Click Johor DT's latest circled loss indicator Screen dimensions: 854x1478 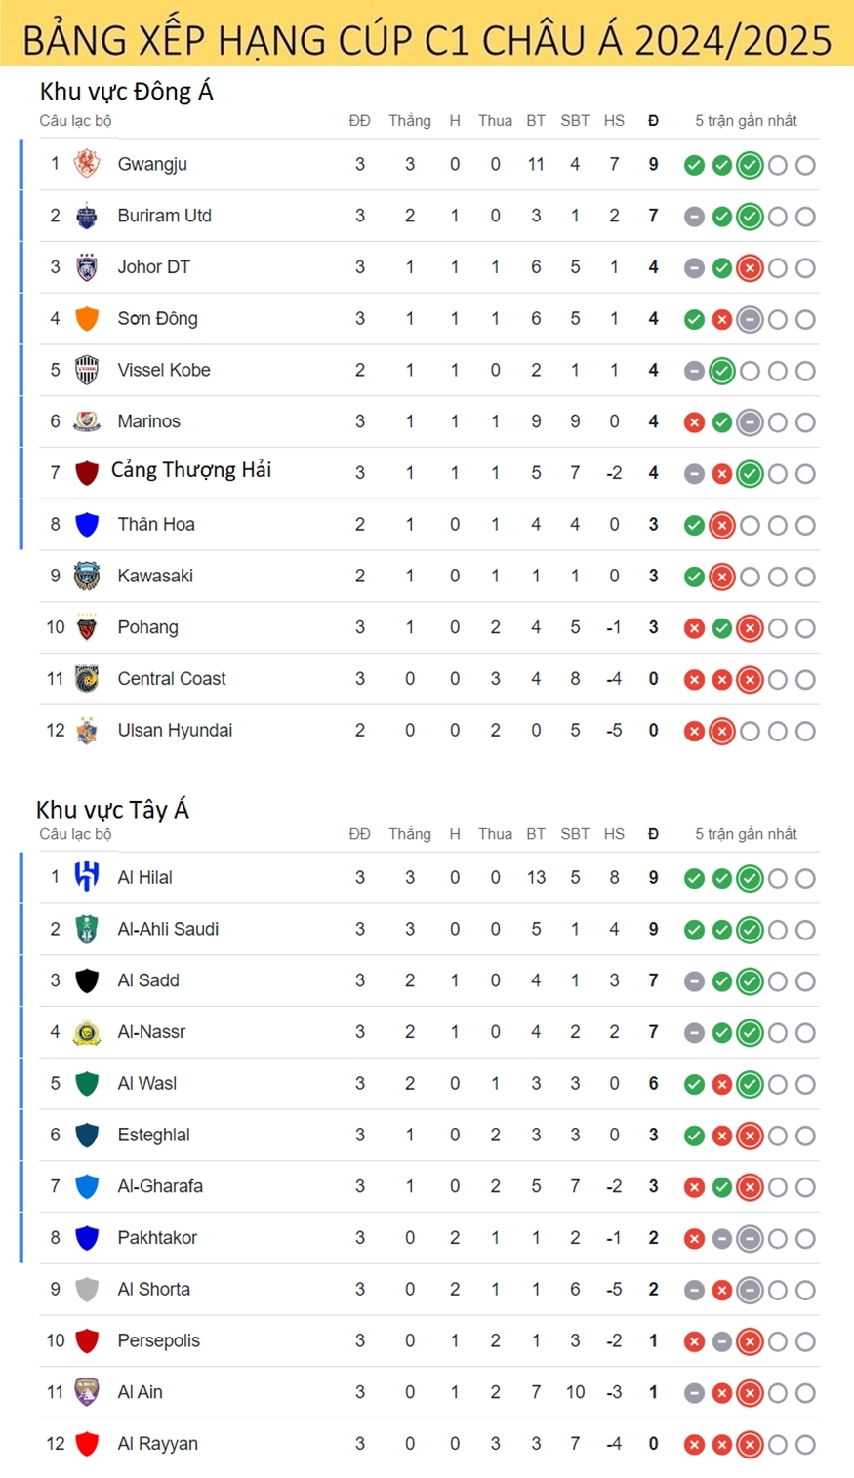coord(750,268)
